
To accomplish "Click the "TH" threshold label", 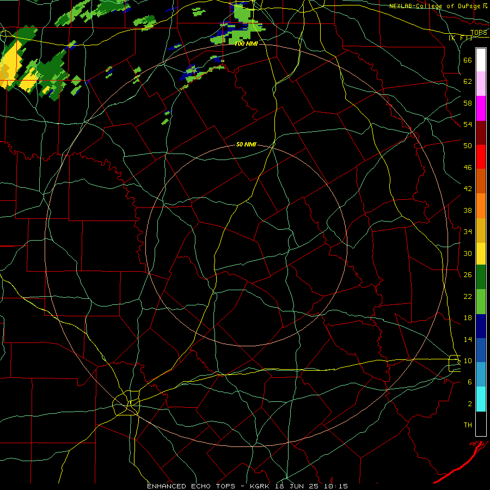I will [x=468, y=425].
